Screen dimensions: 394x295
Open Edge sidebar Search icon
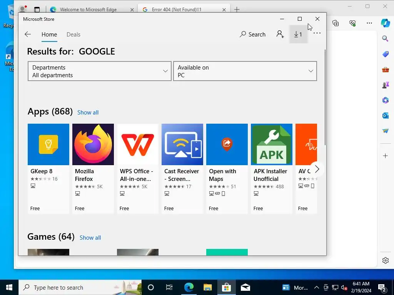coord(385,39)
